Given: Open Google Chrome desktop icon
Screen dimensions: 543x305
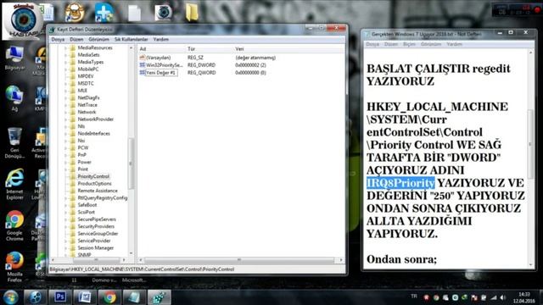Looking at the screenshot, I should click(x=14, y=225).
